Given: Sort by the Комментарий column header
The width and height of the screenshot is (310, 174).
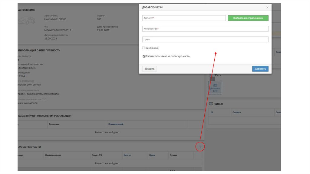Looking at the screenshot, I should [x=116, y=124].
